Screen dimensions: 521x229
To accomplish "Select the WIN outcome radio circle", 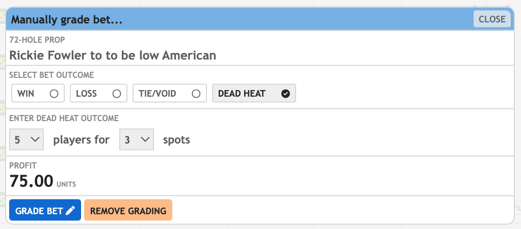I will click(54, 94).
